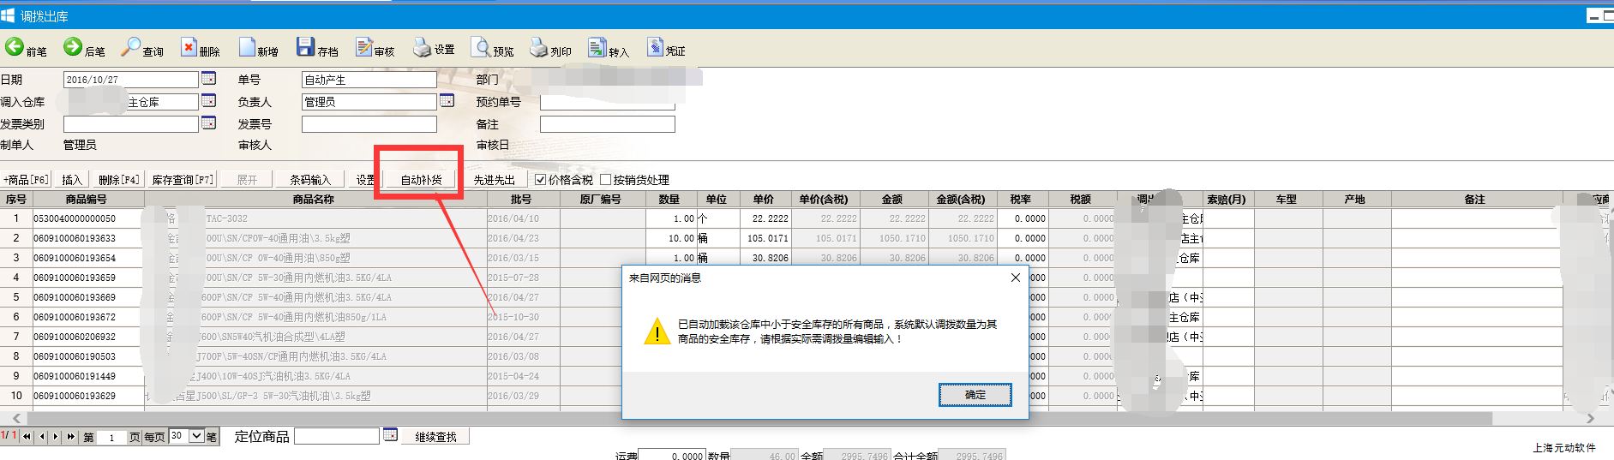The width and height of the screenshot is (1614, 460).
Task: Uncheck the 价格含税 checkbox
Action: pos(540,180)
